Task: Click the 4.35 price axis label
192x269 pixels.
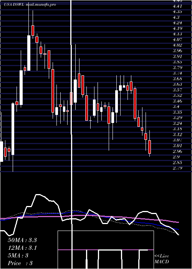Action: tap(177, 12)
